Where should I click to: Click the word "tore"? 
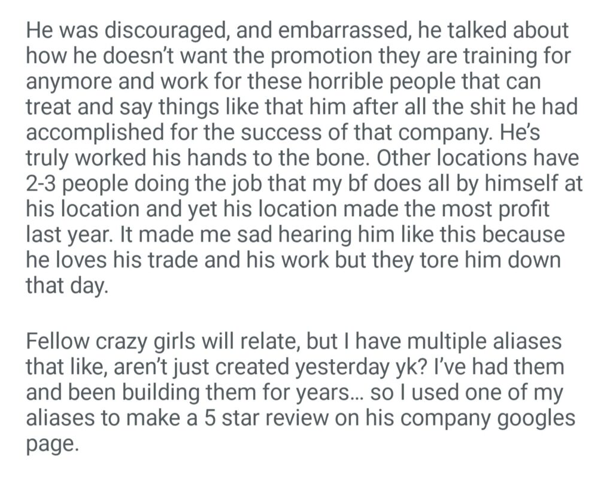coord(445,259)
